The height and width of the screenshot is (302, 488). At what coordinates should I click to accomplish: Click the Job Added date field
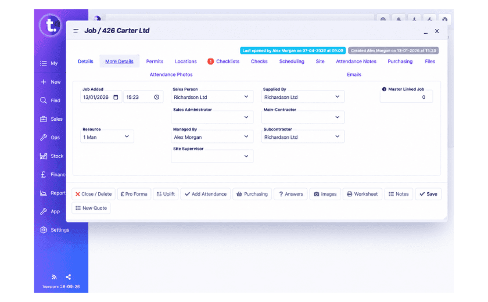(x=101, y=97)
